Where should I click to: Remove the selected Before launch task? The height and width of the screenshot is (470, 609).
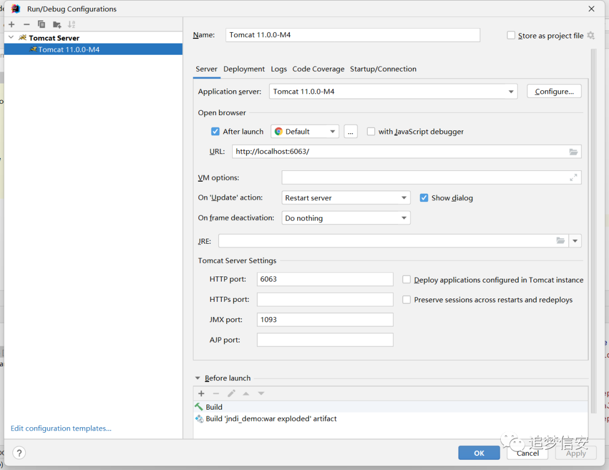point(216,393)
